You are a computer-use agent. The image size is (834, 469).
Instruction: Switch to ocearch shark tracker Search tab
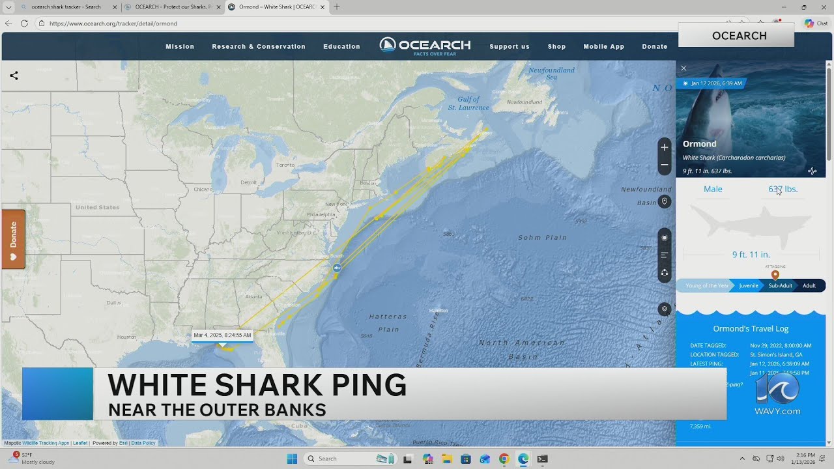click(65, 7)
